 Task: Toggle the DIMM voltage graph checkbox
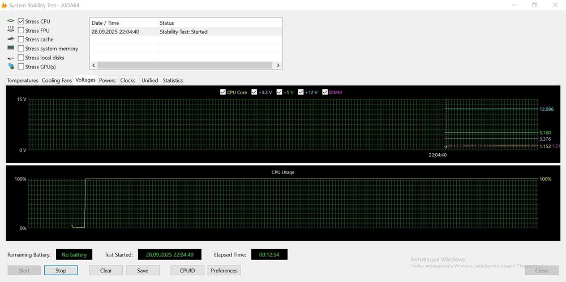pyautogui.click(x=325, y=92)
